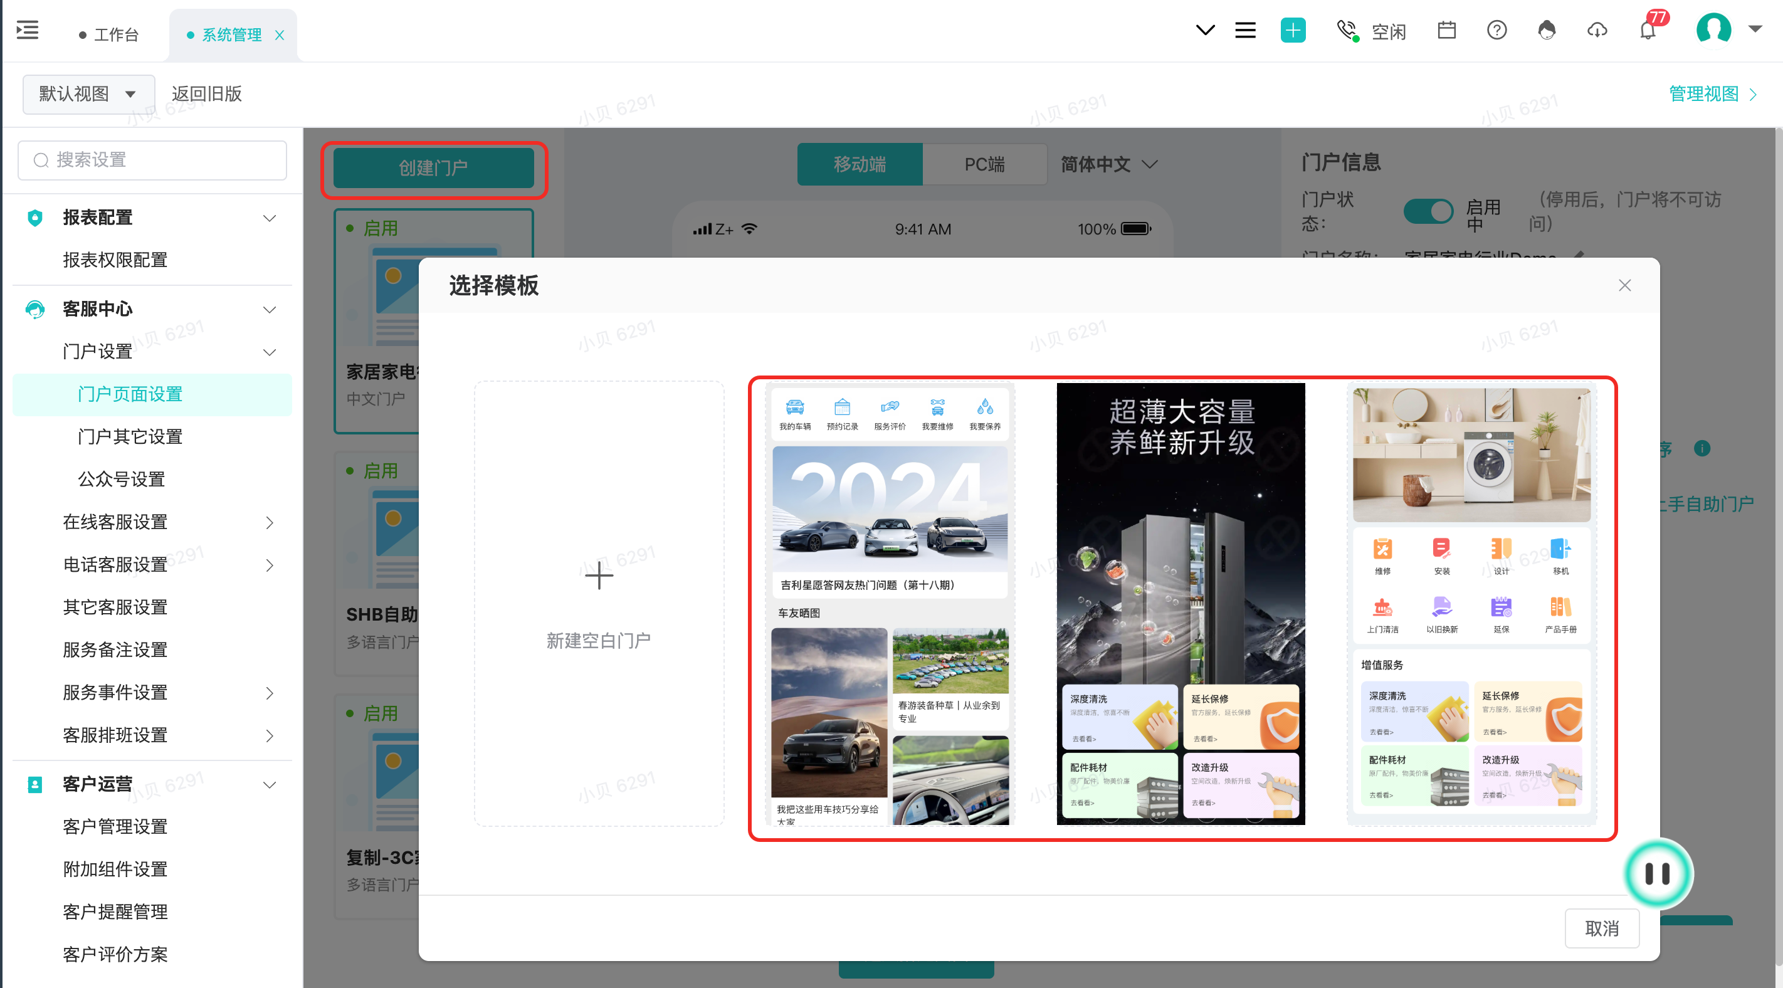Close the 选择模板 dialog with the X
Viewport: 1783px width, 988px height.
click(x=1624, y=285)
